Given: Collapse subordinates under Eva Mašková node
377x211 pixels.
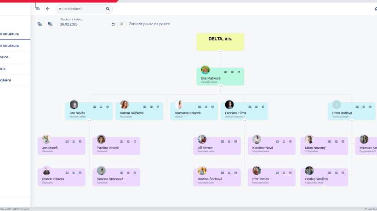Looking at the screenshot, I should coord(220,86).
